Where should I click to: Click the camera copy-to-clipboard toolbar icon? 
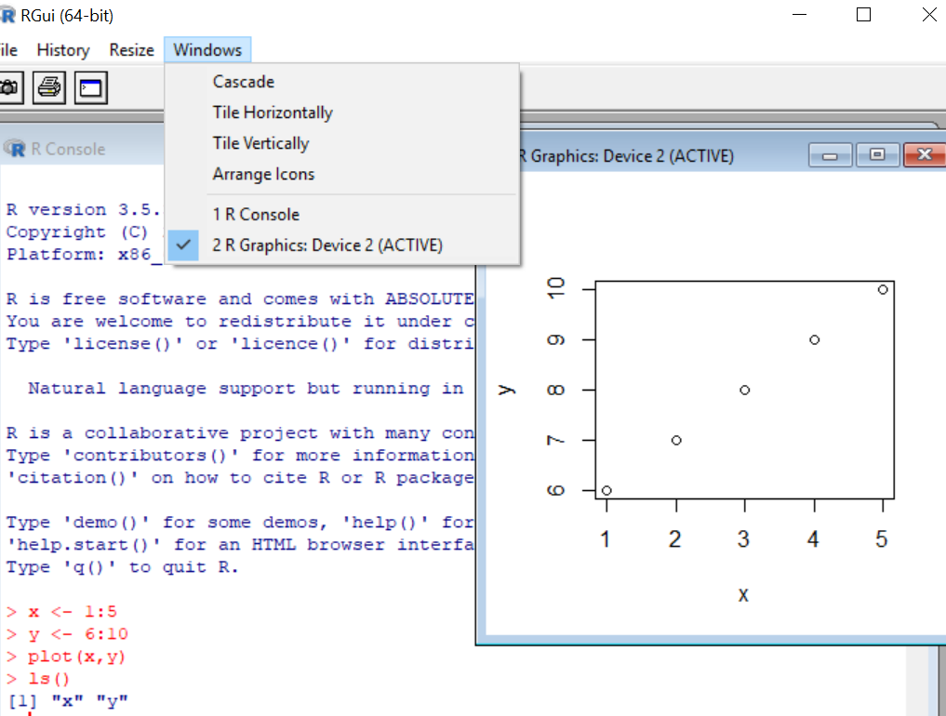(x=10, y=88)
